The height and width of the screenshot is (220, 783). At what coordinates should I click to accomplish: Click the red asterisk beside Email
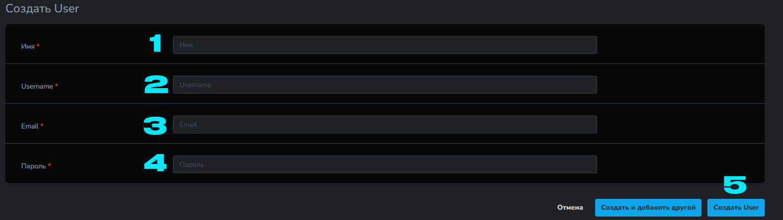point(42,126)
